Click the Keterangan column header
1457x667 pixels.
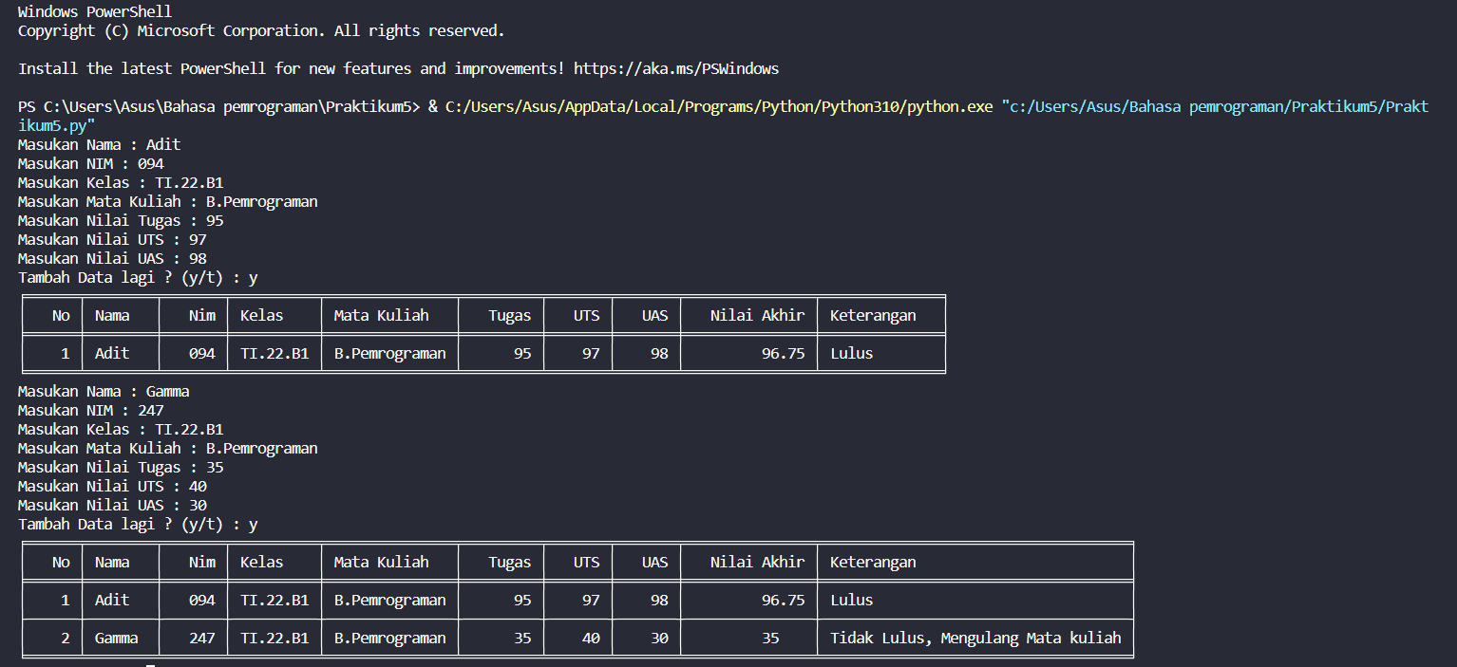point(873,315)
